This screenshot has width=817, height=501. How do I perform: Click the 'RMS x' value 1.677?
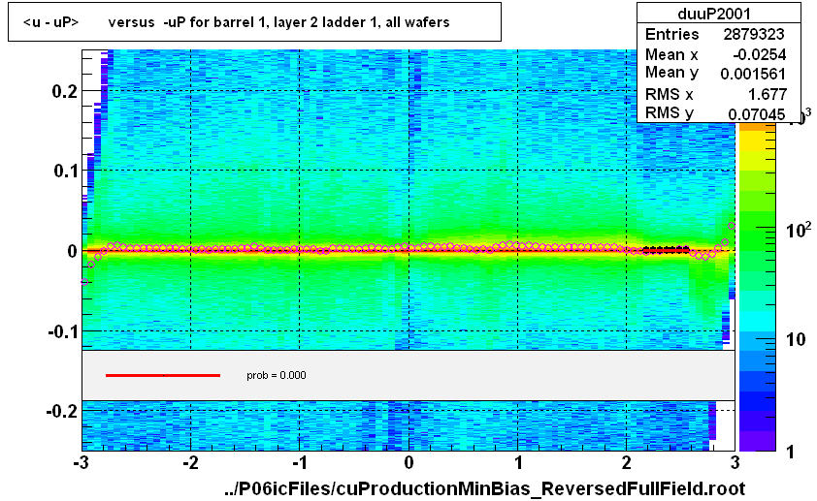coord(768,94)
